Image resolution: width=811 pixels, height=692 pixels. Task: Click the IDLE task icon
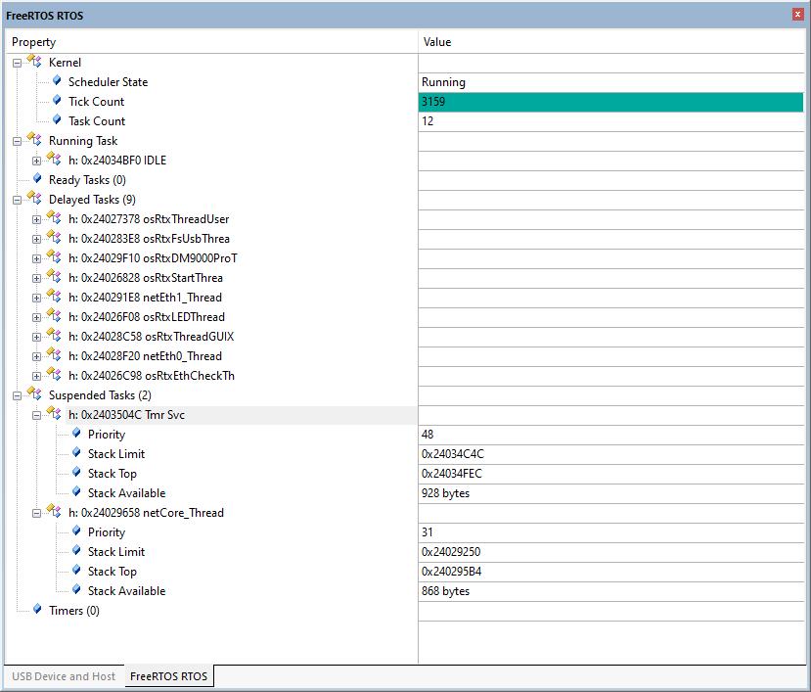click(54, 159)
